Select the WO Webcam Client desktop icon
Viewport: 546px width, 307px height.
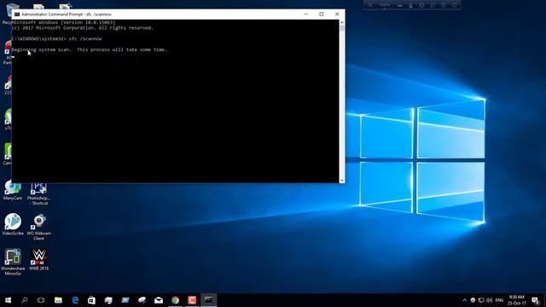(38, 228)
